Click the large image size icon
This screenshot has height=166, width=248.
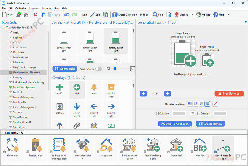[133, 69]
